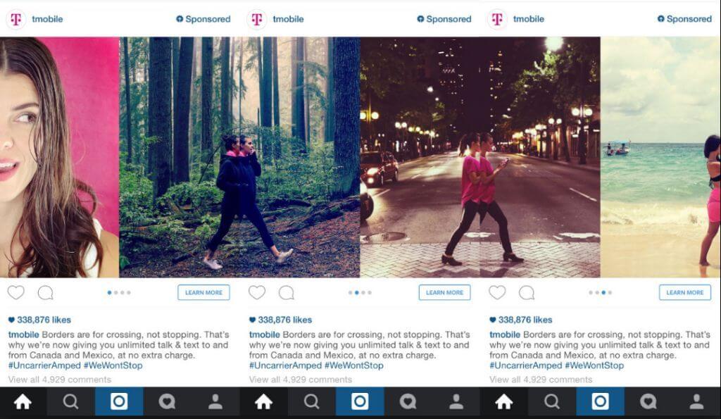This screenshot has width=721, height=419.
Task: Click Learn More on the first sponsored post
Action: point(203,292)
